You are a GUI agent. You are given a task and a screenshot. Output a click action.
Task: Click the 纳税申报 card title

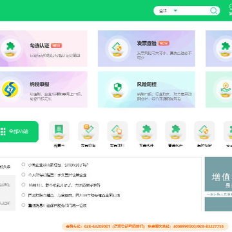click(39, 84)
